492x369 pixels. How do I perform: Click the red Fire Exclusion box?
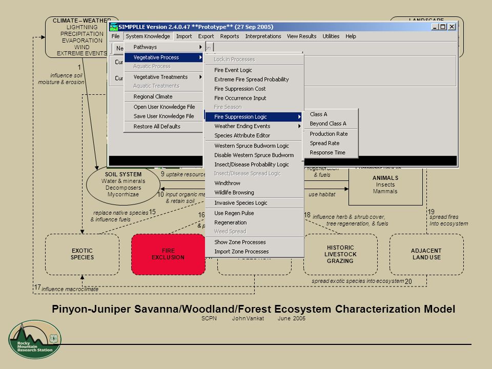pos(168,254)
